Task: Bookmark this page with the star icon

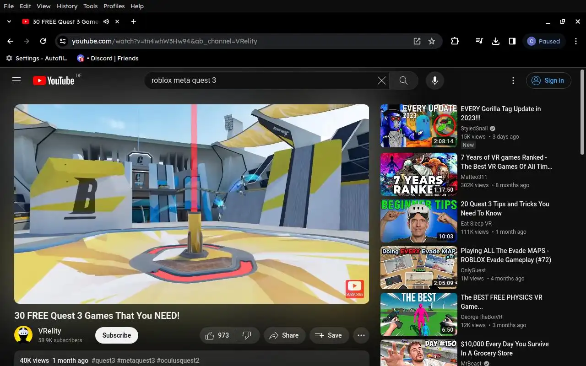Action: pos(432,41)
